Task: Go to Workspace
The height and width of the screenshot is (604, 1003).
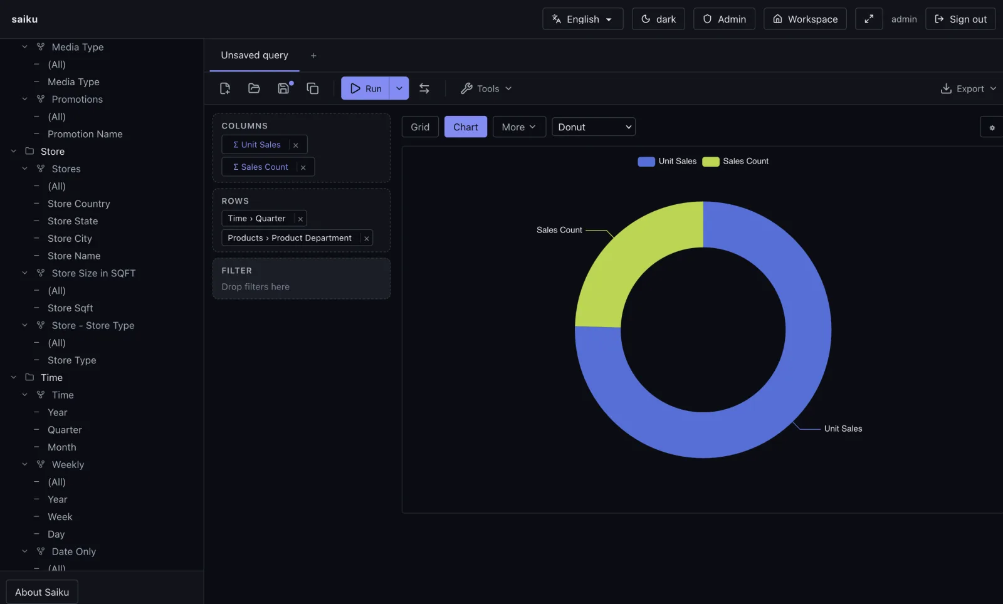Action: tap(805, 19)
